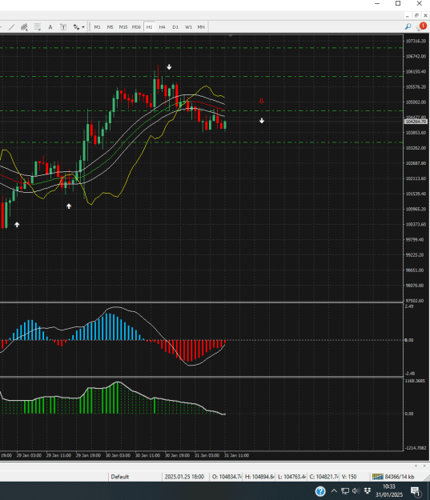Click the High price field in status bar
This screenshot has height=500, width=430.
click(259, 477)
